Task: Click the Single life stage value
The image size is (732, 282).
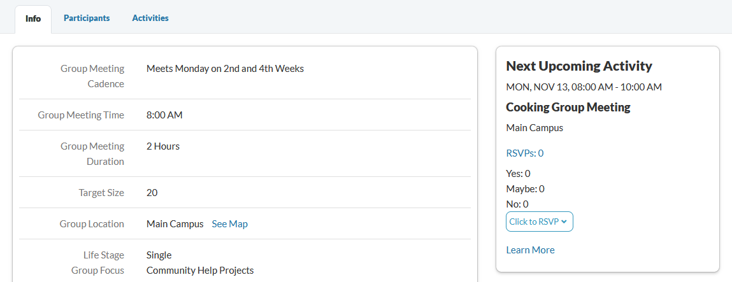Action: (159, 255)
